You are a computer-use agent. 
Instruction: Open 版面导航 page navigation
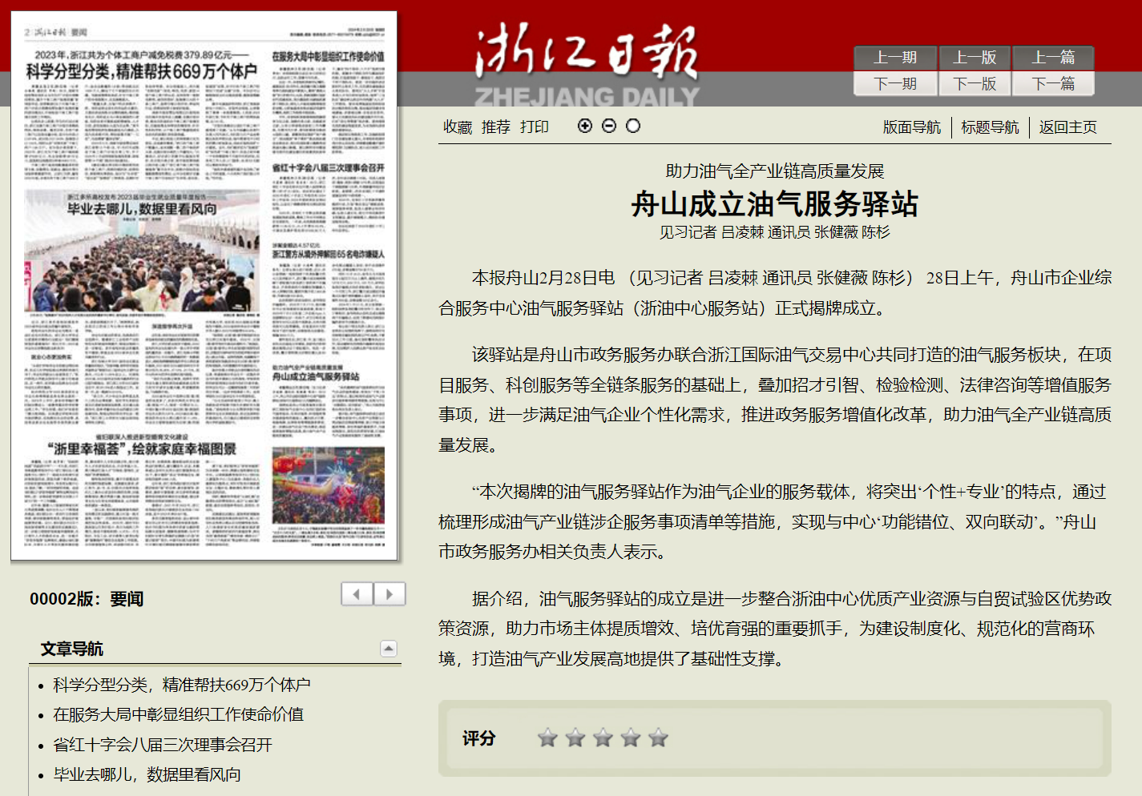pos(911,127)
